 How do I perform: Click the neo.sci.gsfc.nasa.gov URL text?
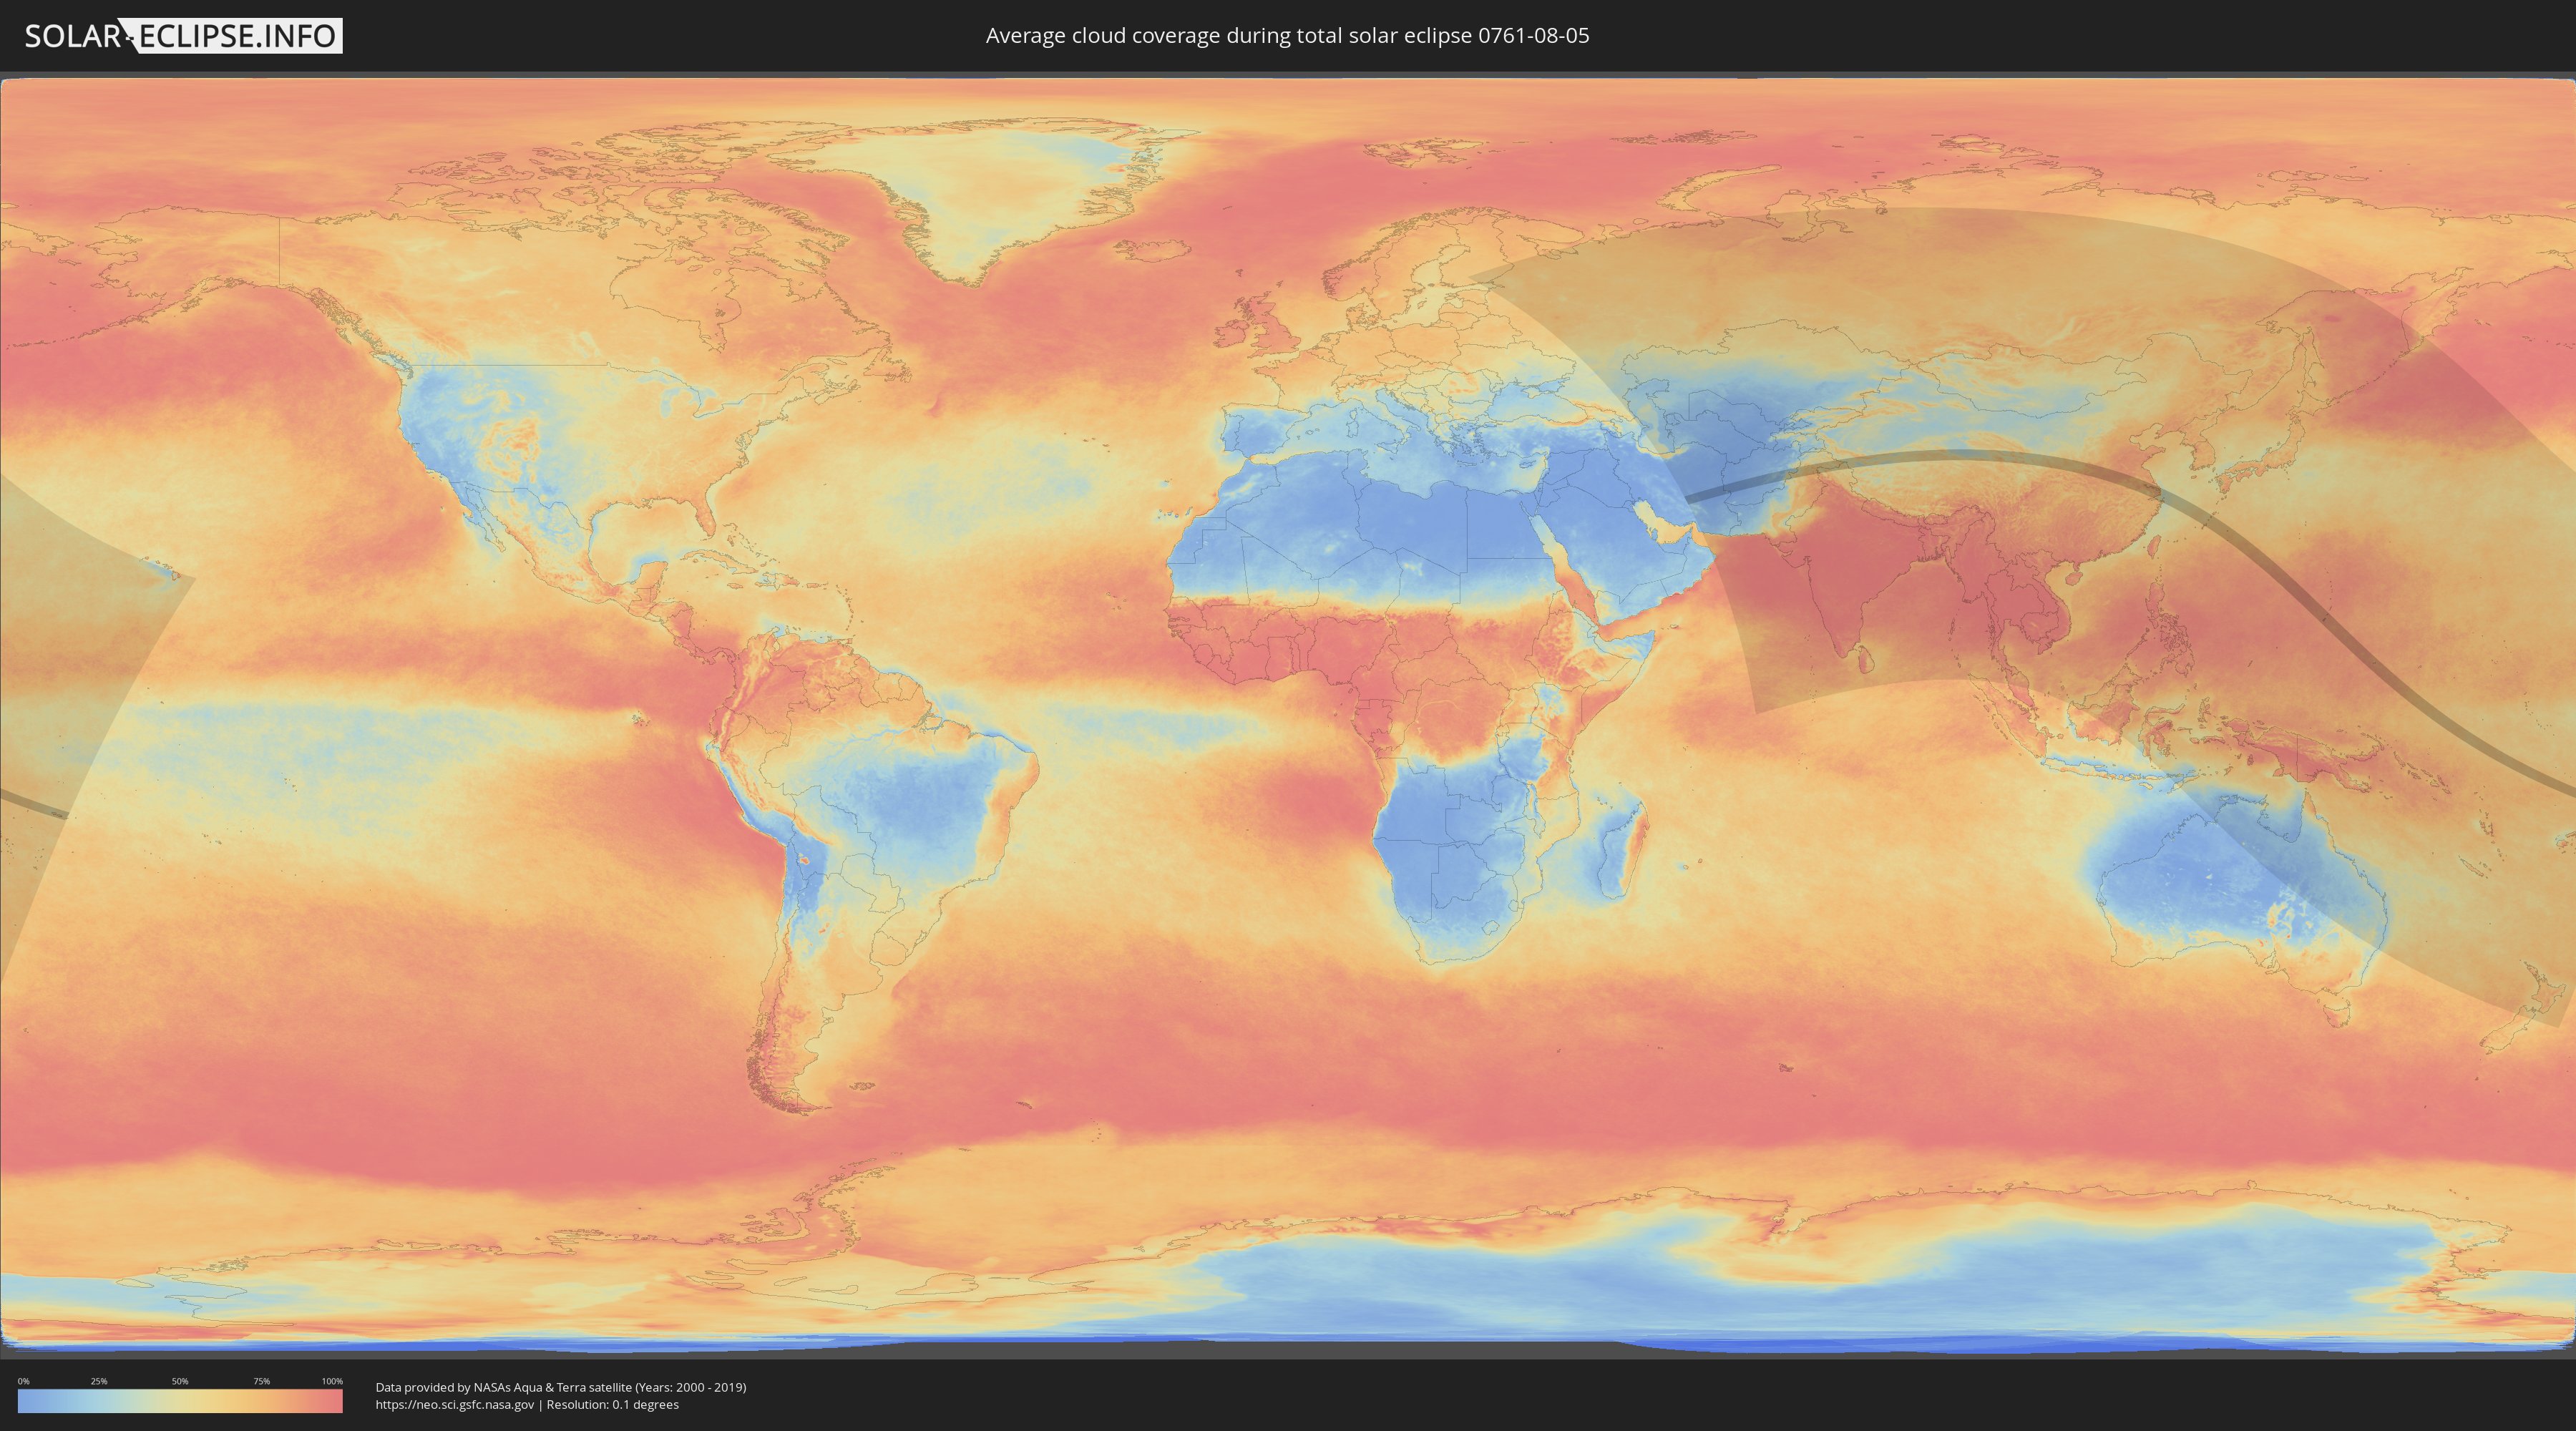point(455,1405)
